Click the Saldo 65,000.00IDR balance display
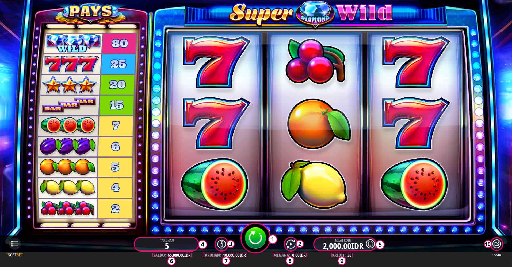 [x=172, y=255]
